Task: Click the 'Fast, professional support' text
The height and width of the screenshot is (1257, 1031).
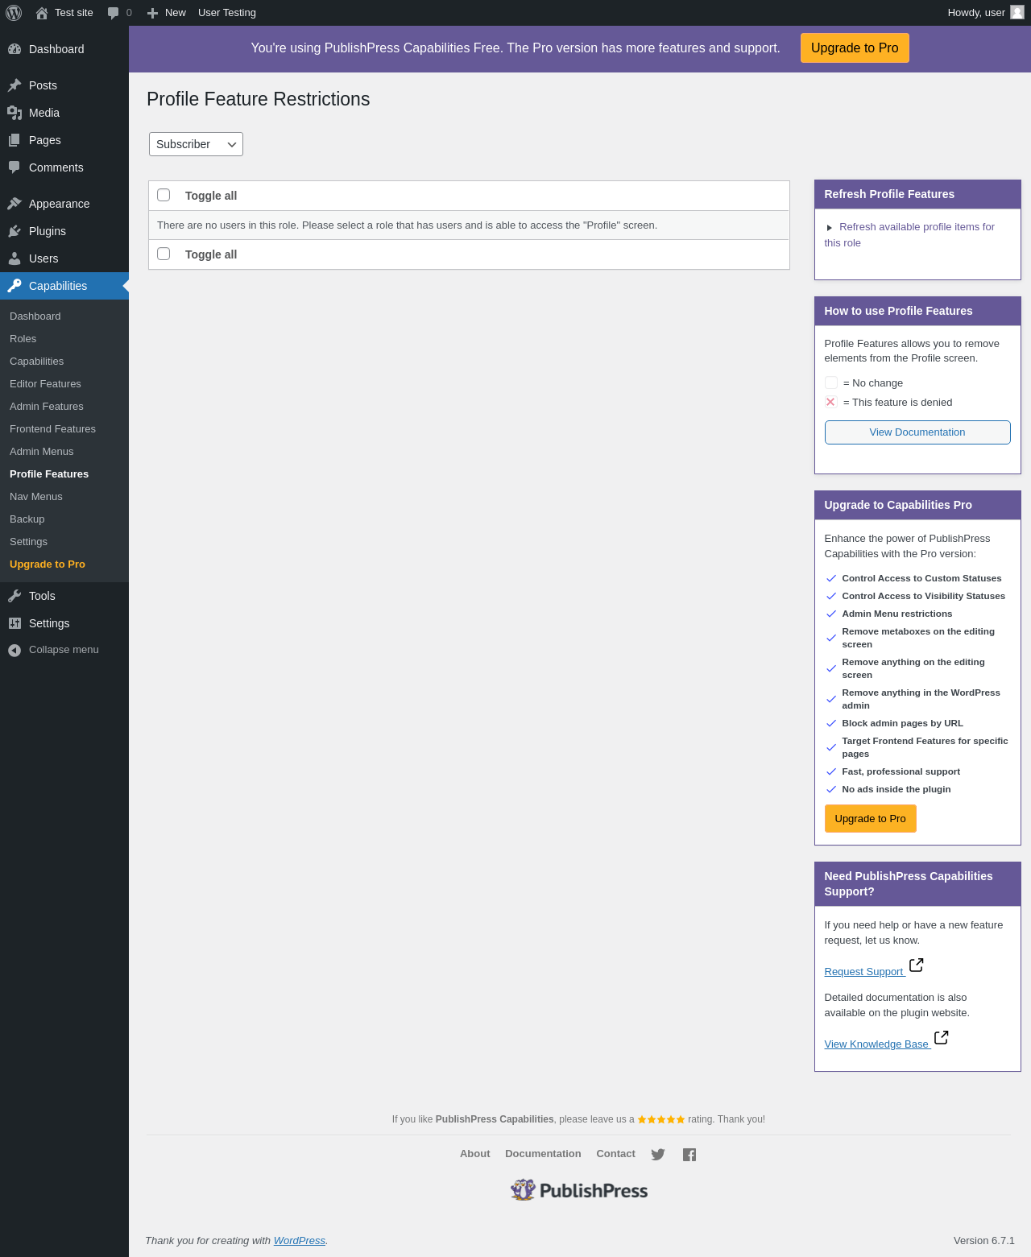Action: (901, 771)
